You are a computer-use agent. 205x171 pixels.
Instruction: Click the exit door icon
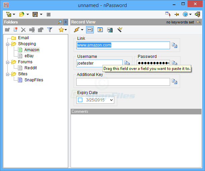point(197,14)
